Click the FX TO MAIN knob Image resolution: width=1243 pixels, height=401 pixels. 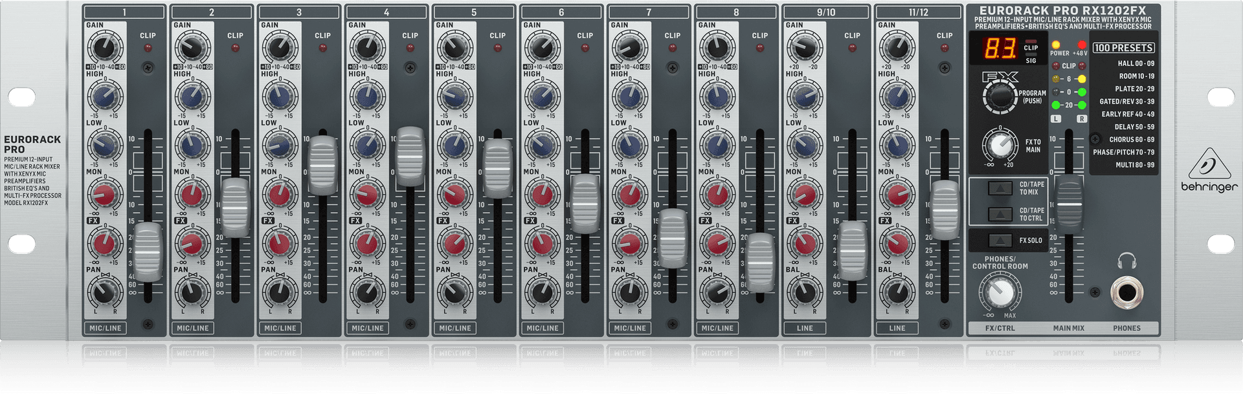1000,145
